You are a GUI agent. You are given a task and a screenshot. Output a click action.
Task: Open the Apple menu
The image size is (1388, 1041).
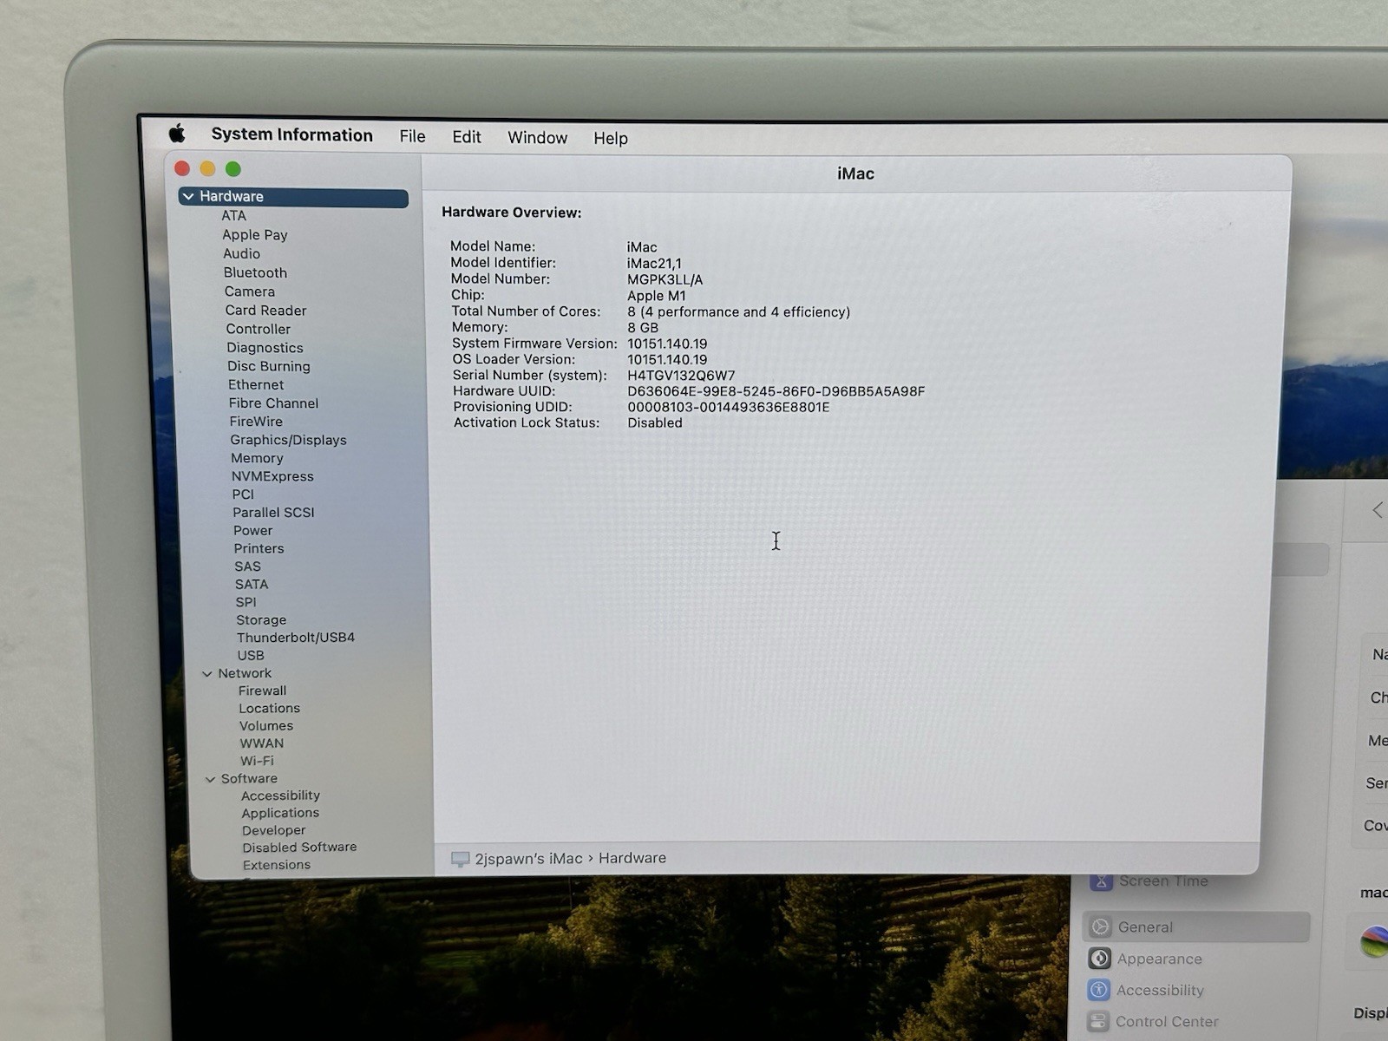[x=177, y=133]
